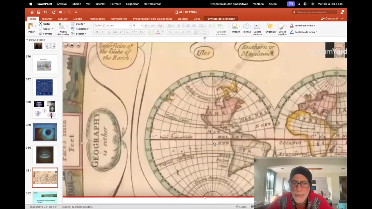Open the Ayuda menu

273,4
